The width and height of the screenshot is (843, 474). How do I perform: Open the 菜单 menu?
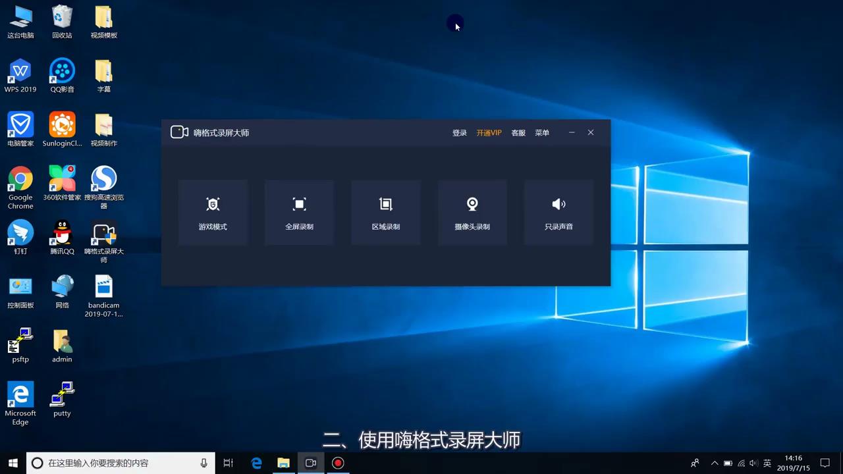pos(542,133)
